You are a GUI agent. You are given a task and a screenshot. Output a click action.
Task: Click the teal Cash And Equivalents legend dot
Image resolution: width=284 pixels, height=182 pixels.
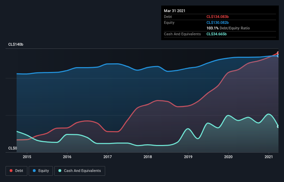[60, 171]
